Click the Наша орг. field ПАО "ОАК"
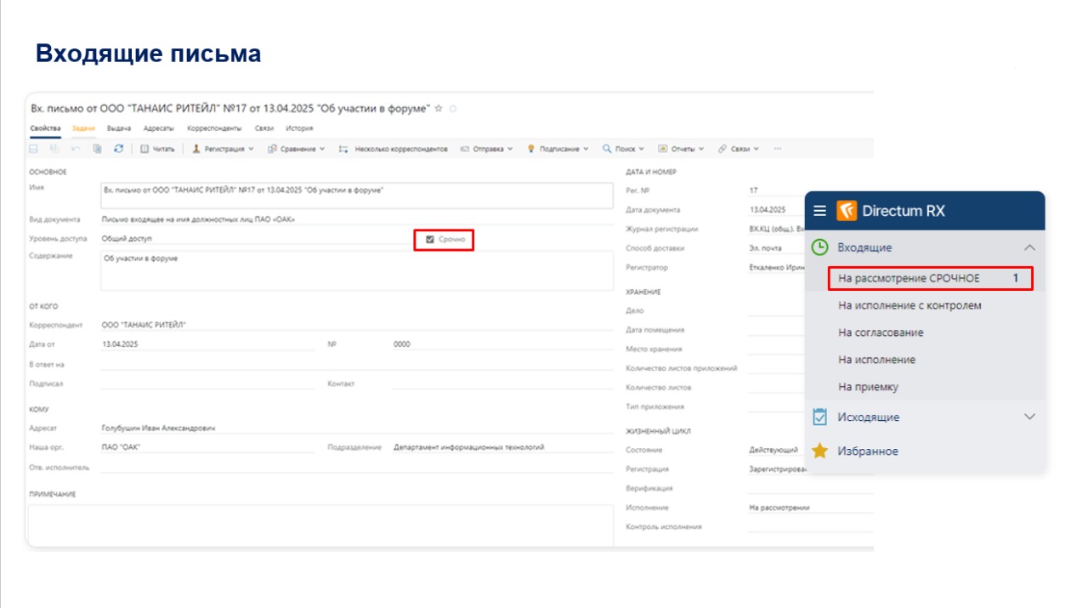This screenshot has height=608, width=1088. [x=207, y=447]
